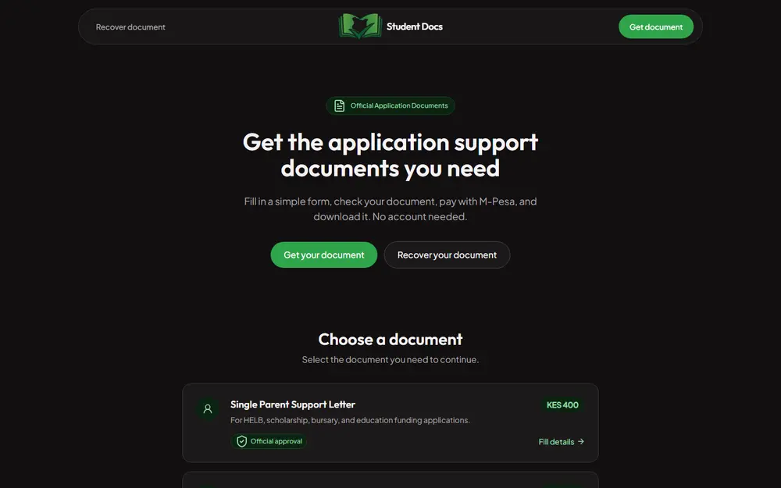Click the arrow icon next to Fill details
This screenshot has width=781, height=488.
point(581,441)
